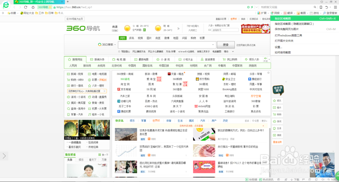The image size is (339, 182).
Task: Open the 网址大全 bookmark
Action: [27, 13]
